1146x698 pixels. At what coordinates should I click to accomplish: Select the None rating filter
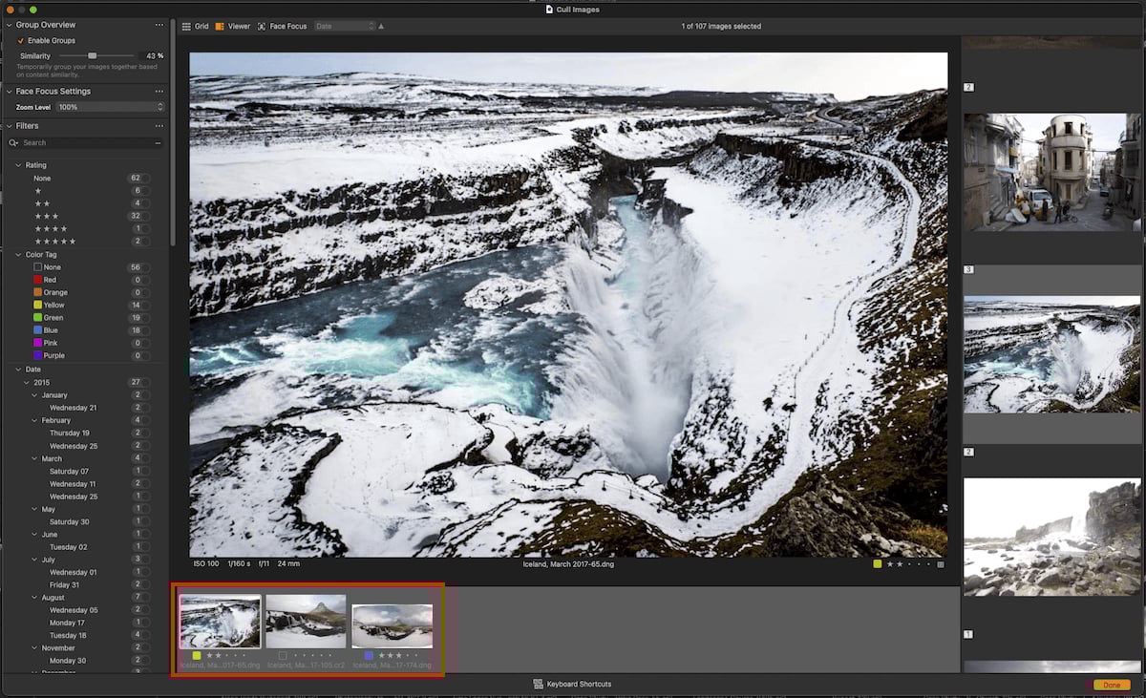pyautogui.click(x=44, y=178)
